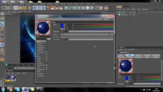Click the Undo arrow in the toolbar

(x=3, y=8)
